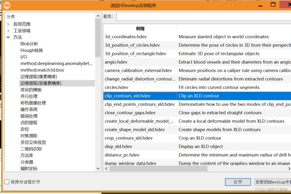The height and width of the screenshot is (194, 291).
Task: Select angio.hdev example
Action: (x=116, y=62)
